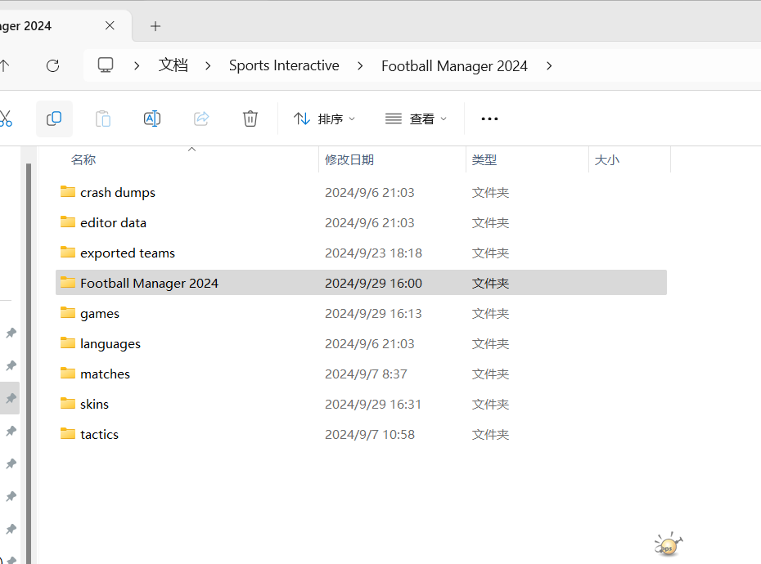Image resolution: width=761 pixels, height=564 pixels.
Task: Expand chevron after Football Manager 2024 breadcrumb
Action: click(x=549, y=65)
